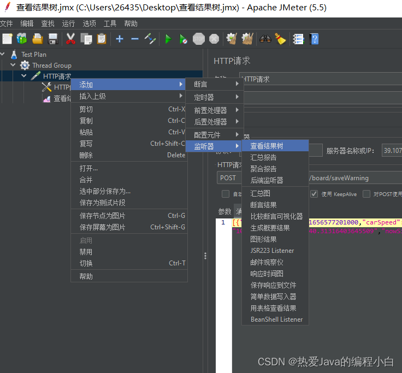402x373 pixels.
Task: Toggle the 对POST使用 checkbox
Action: tap(366, 194)
